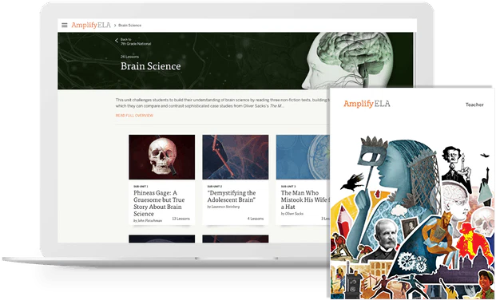Select Phineas Gage: A Gruesome but True Story title
Screen dimensions: 496x300
pos(159,203)
